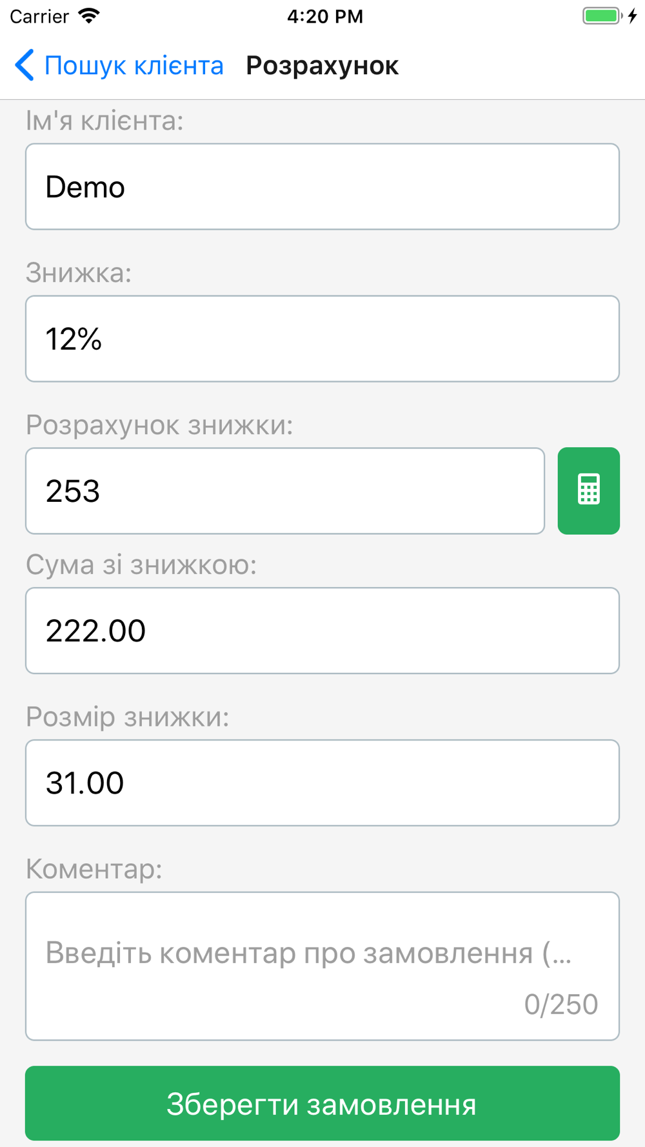This screenshot has width=645, height=1147.
Task: Tap the 0/250 character counter
Action: coord(561,1004)
